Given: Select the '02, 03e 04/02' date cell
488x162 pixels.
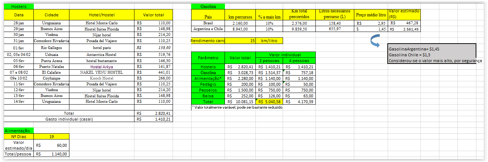Looking at the screenshot, I should tap(19, 54).
